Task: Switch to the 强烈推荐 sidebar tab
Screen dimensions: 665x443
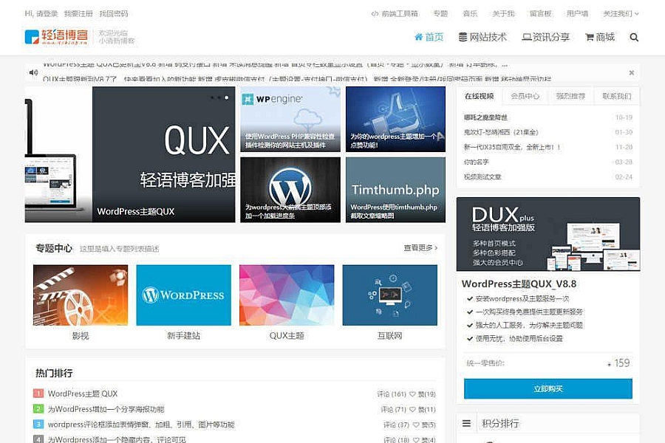Action: (x=571, y=96)
